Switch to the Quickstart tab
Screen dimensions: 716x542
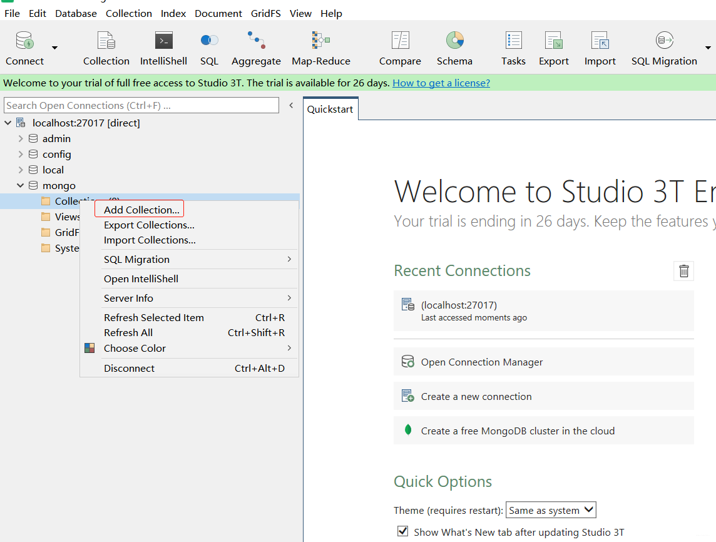[x=330, y=109]
